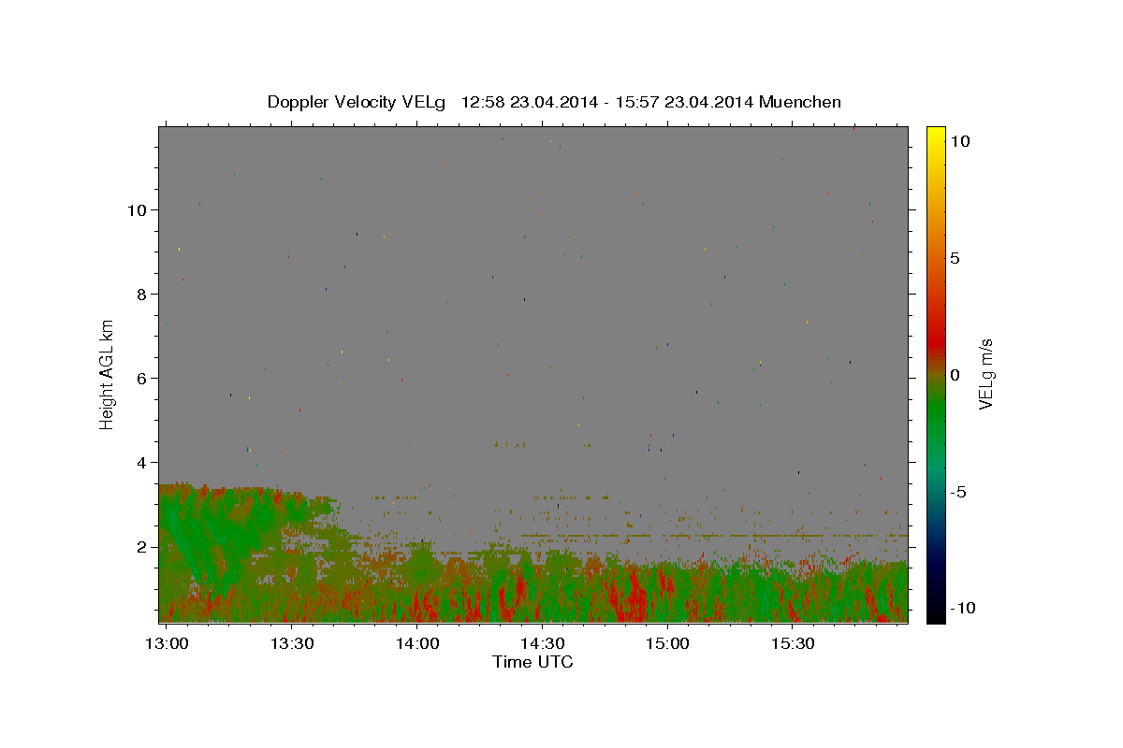
Task: Click the 'Height AGL km' y-axis label
Action: (x=108, y=374)
